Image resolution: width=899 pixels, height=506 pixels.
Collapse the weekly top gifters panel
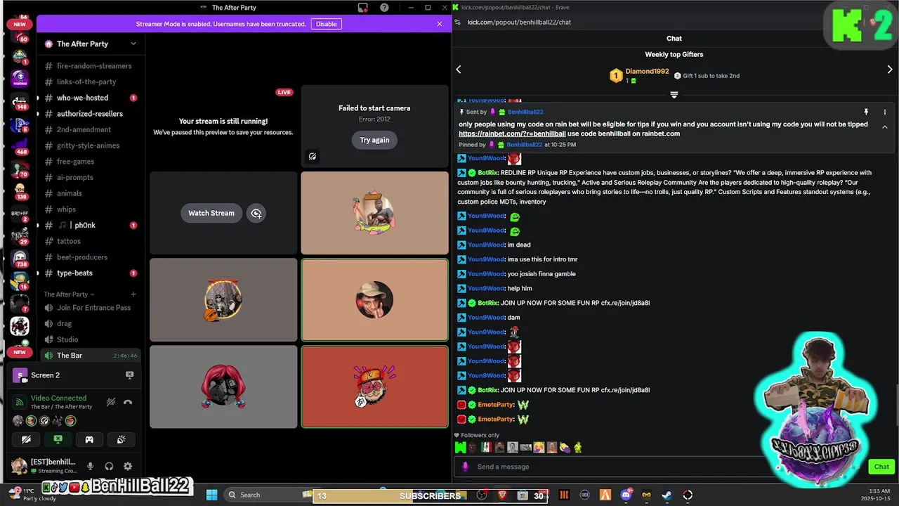pos(674,95)
